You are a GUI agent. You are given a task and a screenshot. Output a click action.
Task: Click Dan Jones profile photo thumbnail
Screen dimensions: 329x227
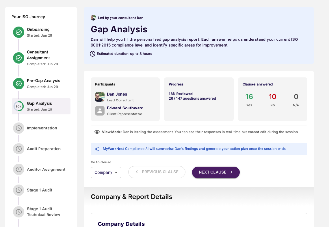click(100, 97)
